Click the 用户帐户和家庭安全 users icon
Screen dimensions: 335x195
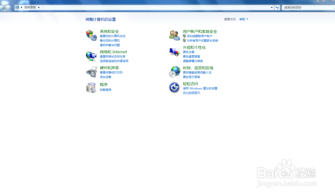(174, 35)
